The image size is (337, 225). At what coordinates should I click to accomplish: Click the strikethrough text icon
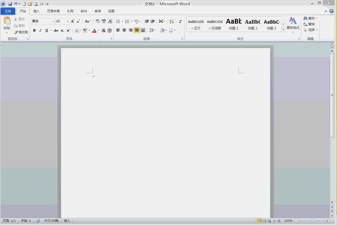tap(56, 30)
